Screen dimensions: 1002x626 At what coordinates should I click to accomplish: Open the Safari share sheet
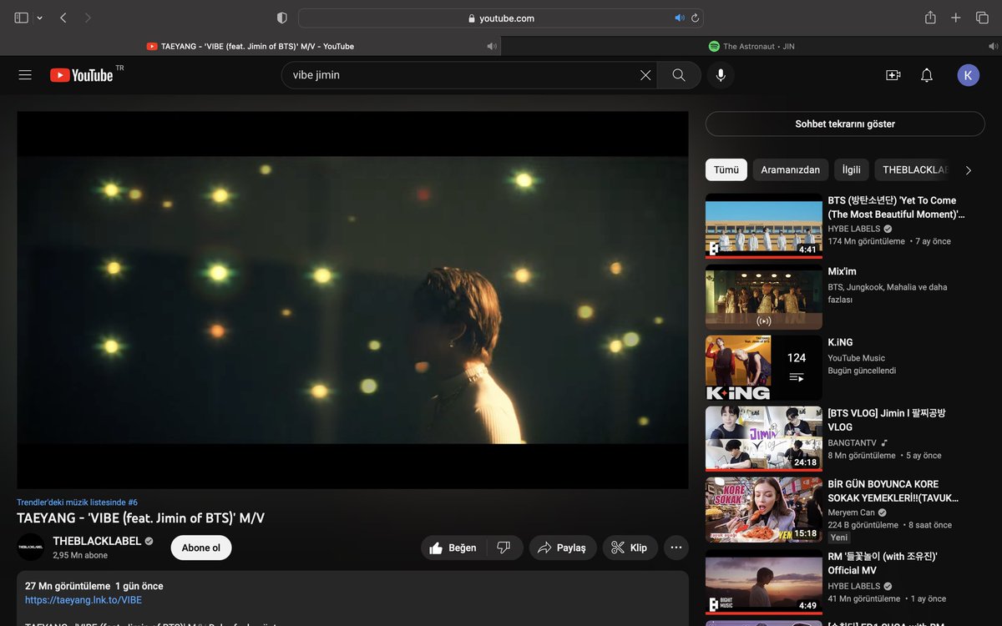930,18
